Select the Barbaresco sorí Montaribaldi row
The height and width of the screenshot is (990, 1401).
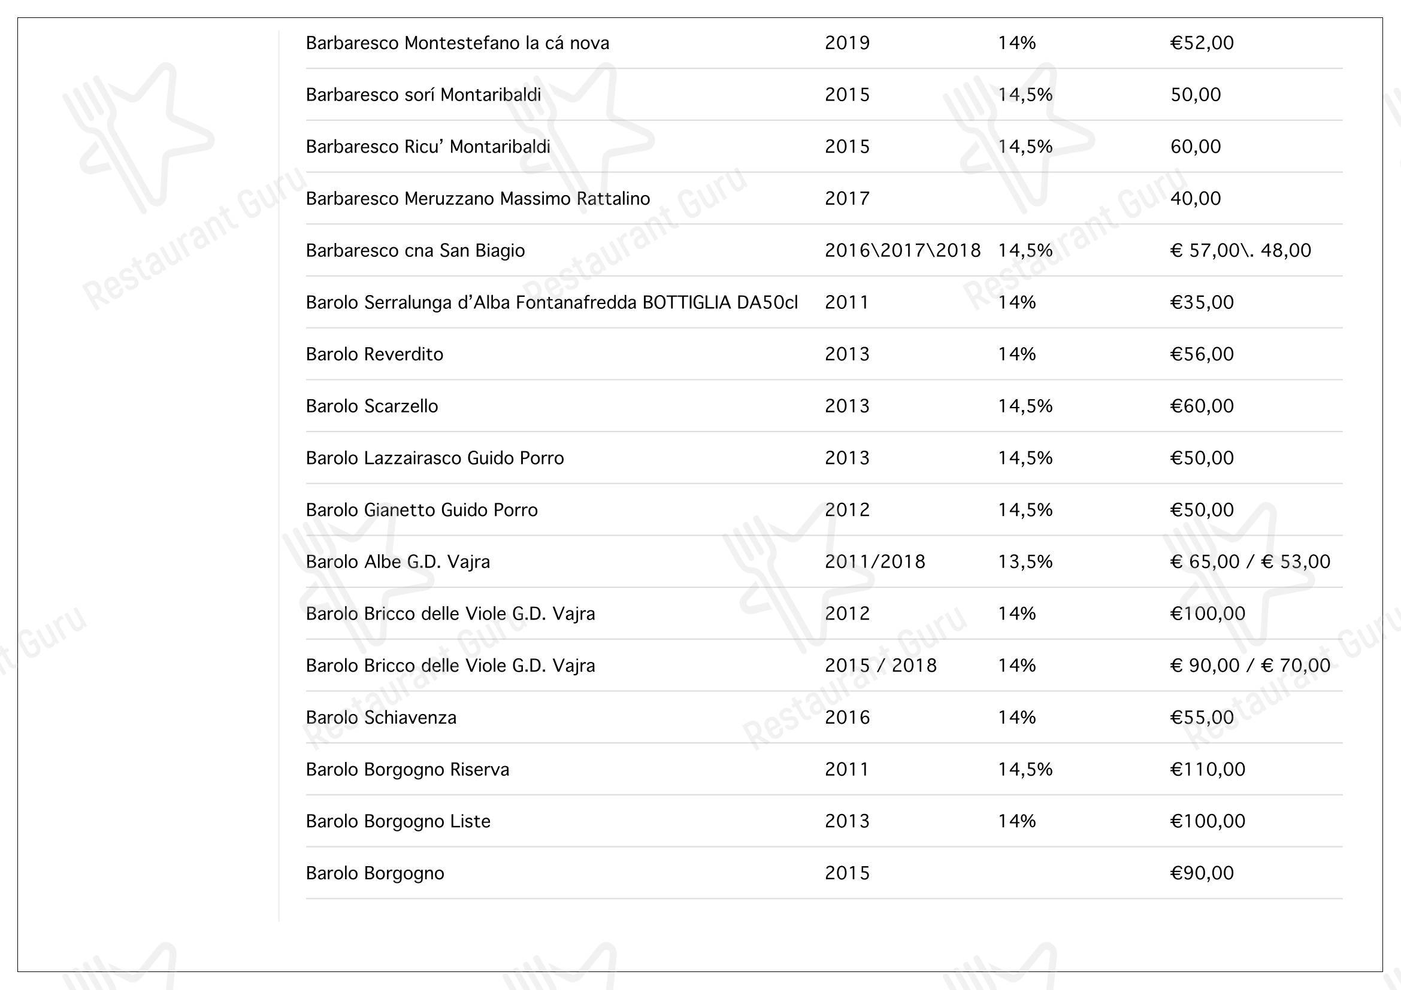tap(824, 95)
